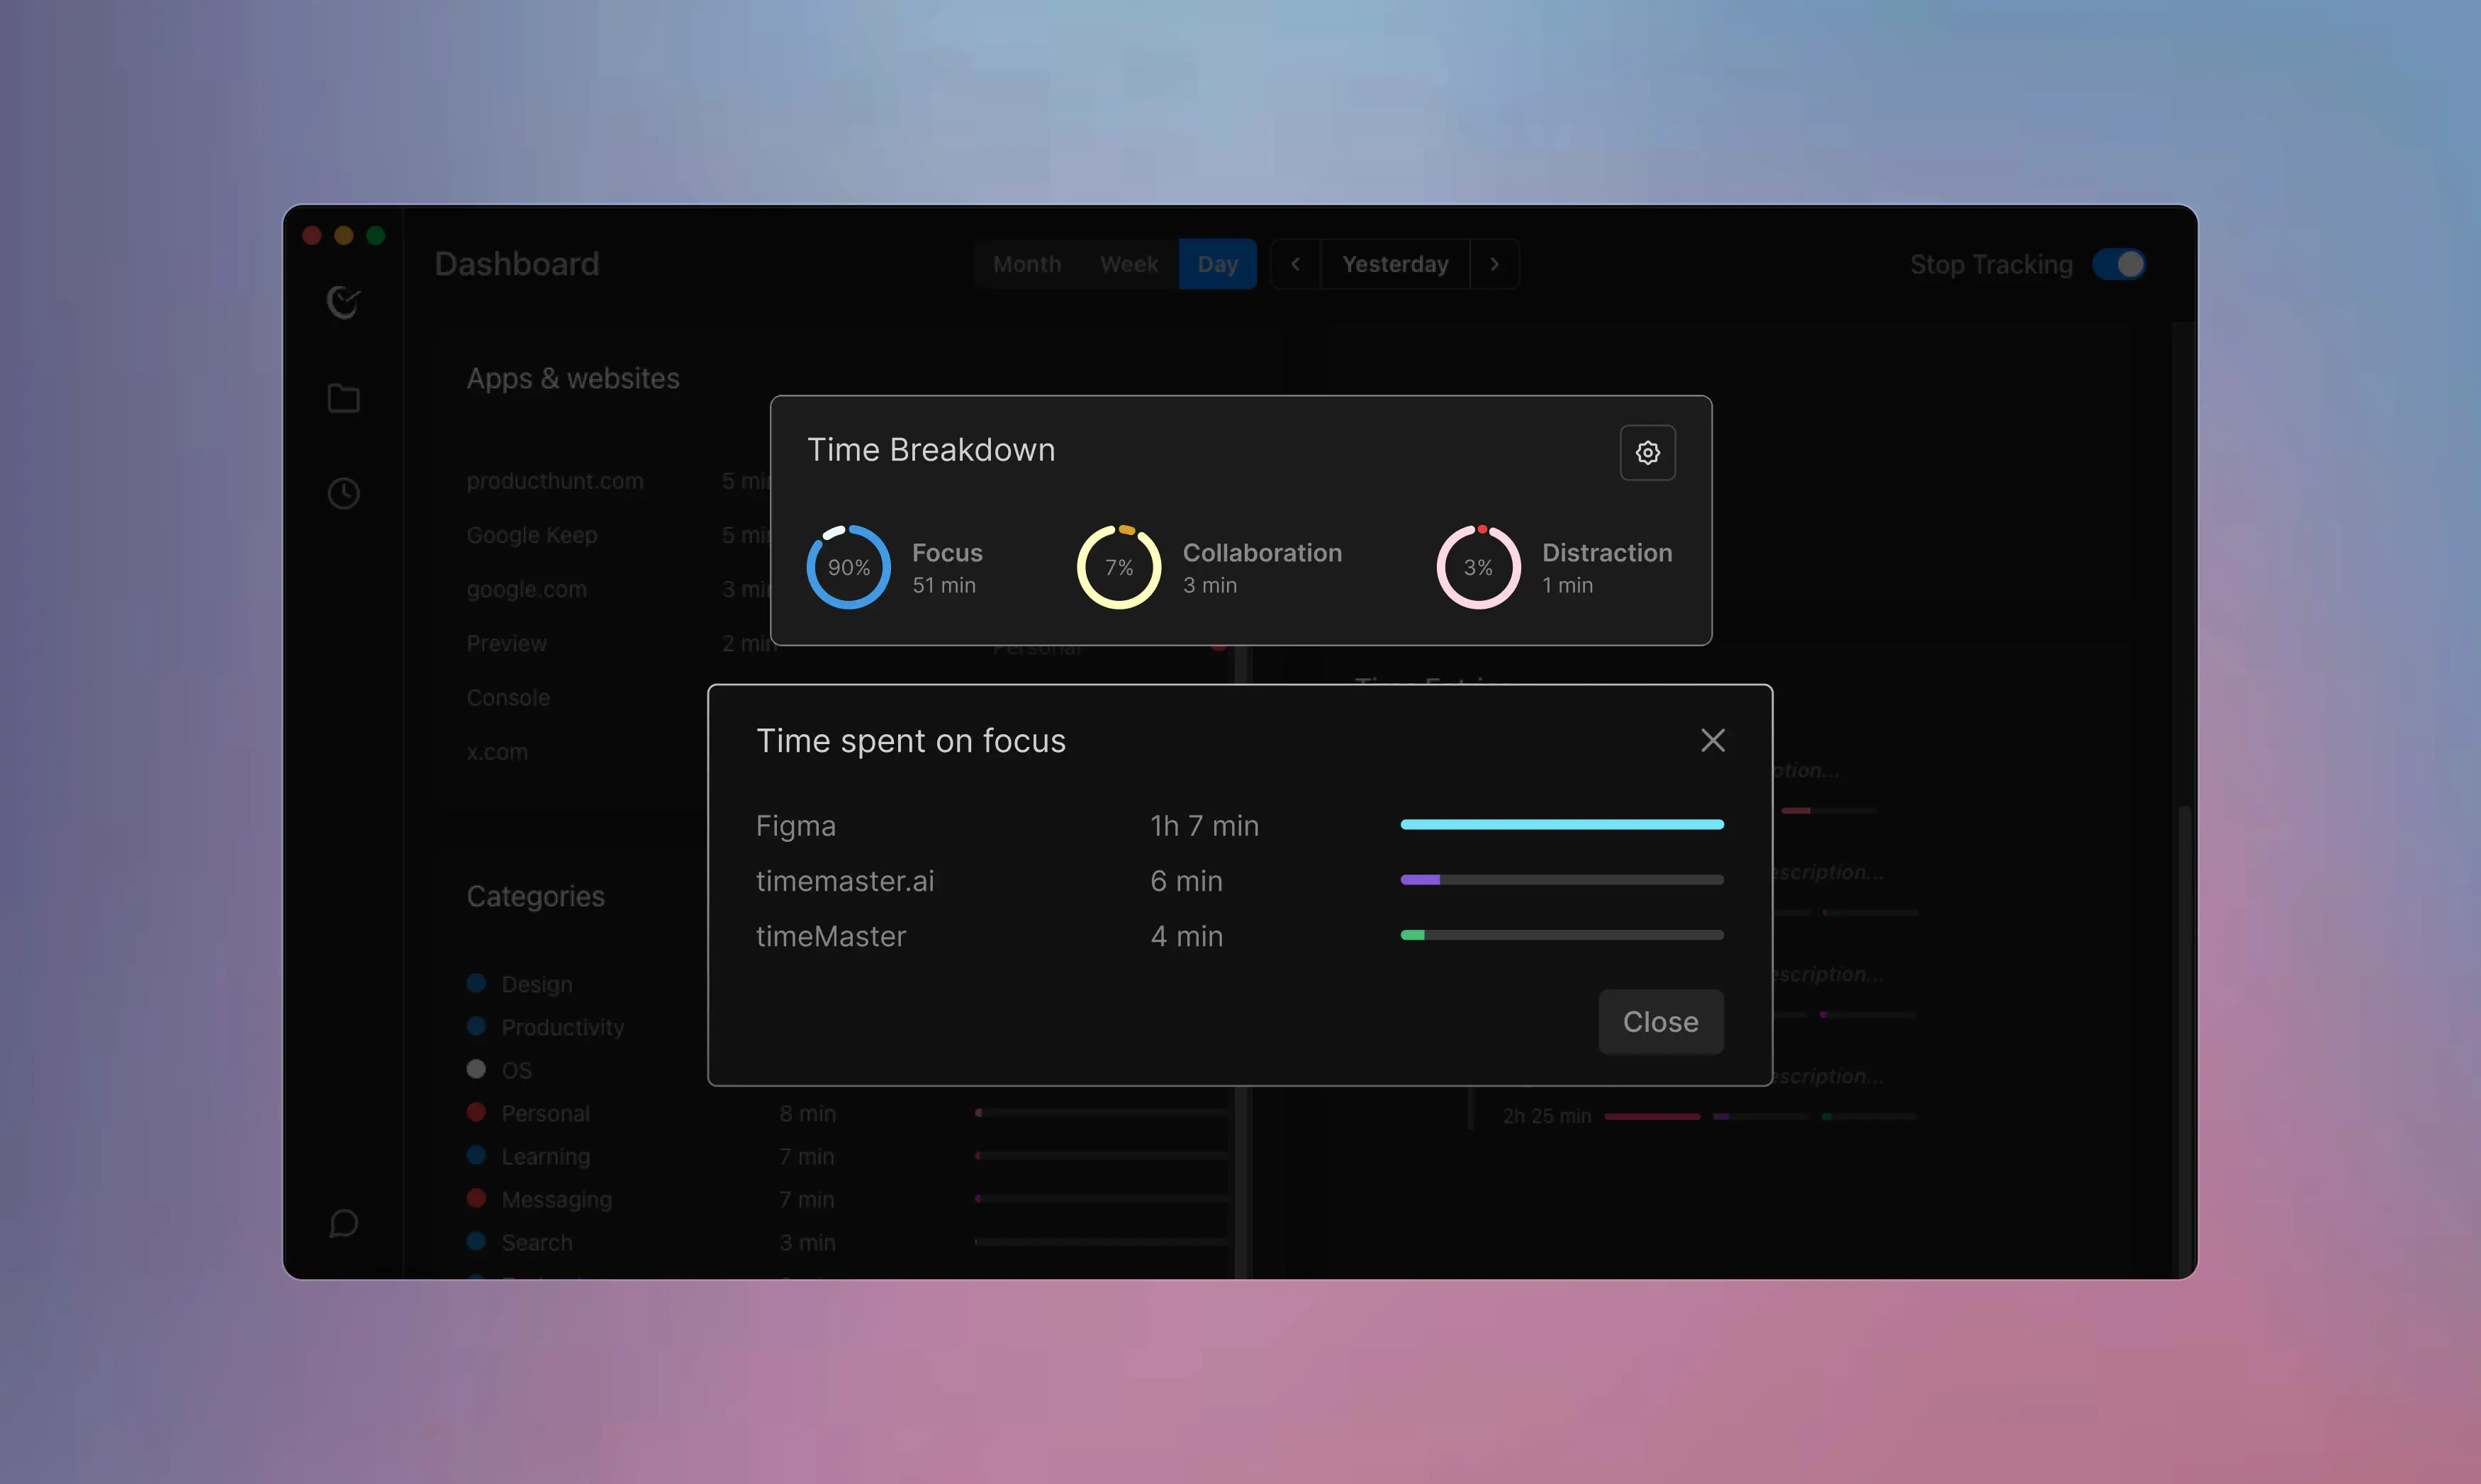Go to previous day with left chevron
The image size is (2481, 1484).
1295,264
